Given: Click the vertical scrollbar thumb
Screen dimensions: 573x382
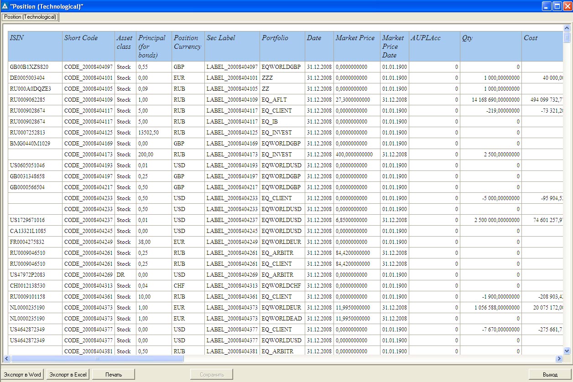Looking at the screenshot, I should click(x=567, y=37).
